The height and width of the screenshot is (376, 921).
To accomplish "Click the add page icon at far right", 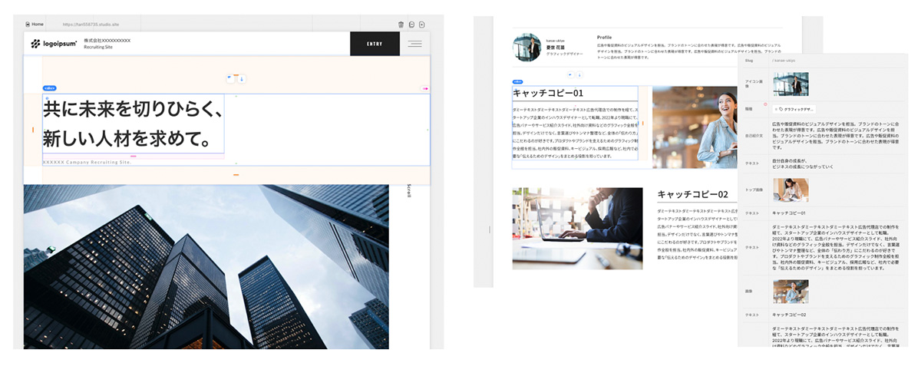I will [x=421, y=25].
